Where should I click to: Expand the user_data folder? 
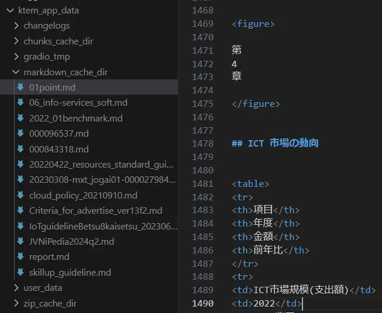click(16, 288)
